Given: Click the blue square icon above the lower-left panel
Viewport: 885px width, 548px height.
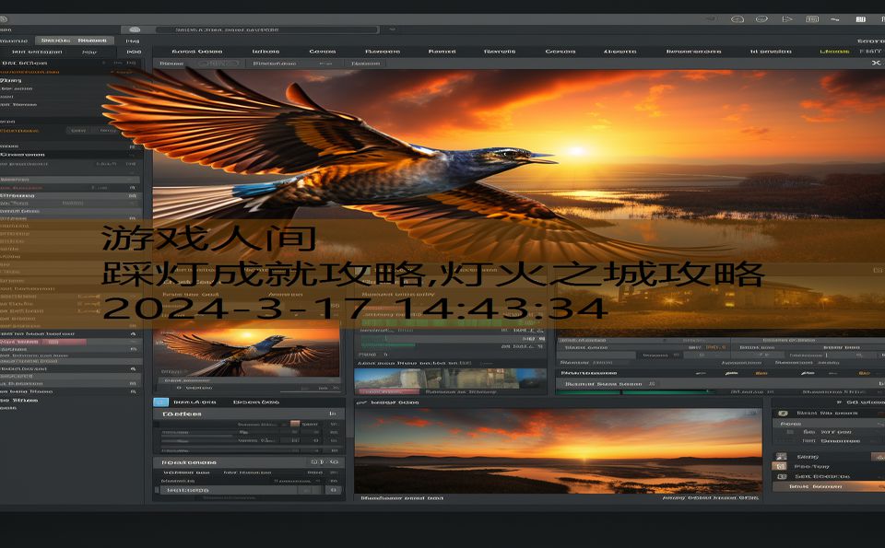Looking at the screenshot, I should tap(160, 402).
